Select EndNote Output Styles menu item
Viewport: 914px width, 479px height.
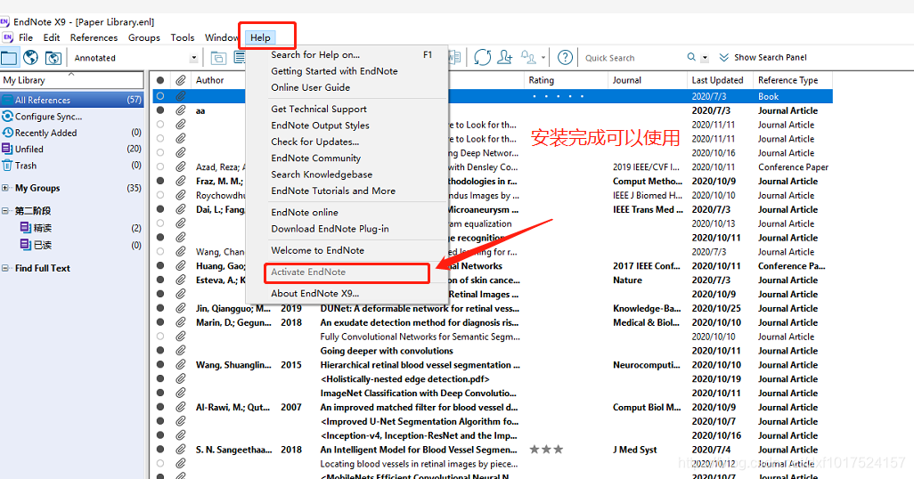(320, 126)
